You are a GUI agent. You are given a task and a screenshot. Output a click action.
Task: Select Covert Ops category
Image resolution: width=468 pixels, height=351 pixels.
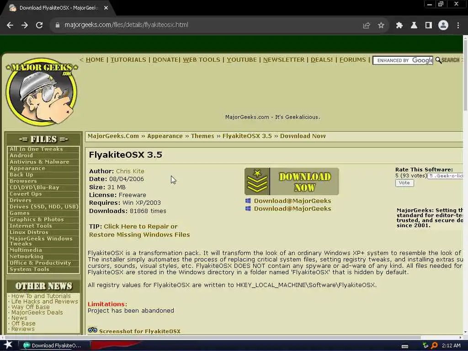(x=26, y=194)
